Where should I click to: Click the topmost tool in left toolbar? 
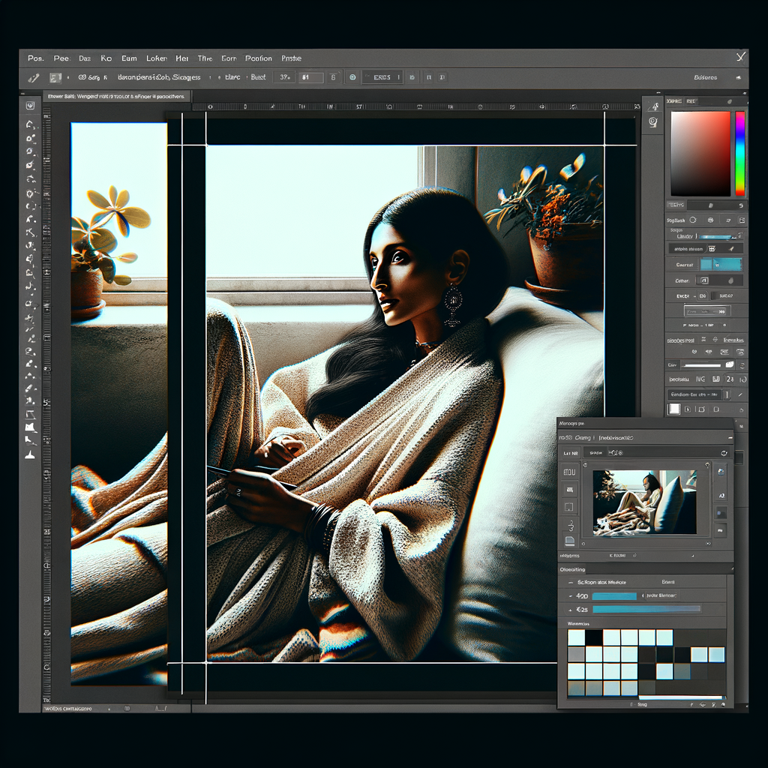pyautogui.click(x=31, y=106)
